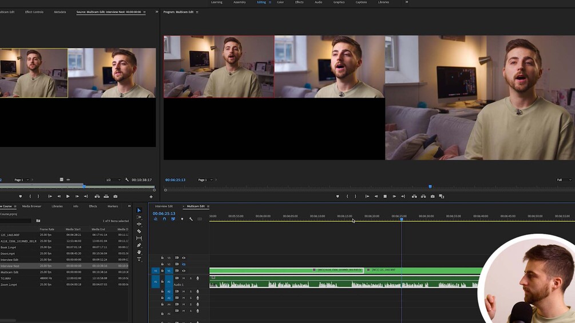Toggle V3 track output eye

pos(184,258)
